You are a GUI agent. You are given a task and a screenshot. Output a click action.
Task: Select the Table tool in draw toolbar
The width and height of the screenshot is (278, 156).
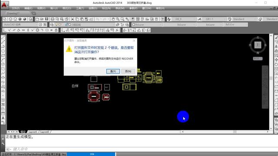(3, 114)
